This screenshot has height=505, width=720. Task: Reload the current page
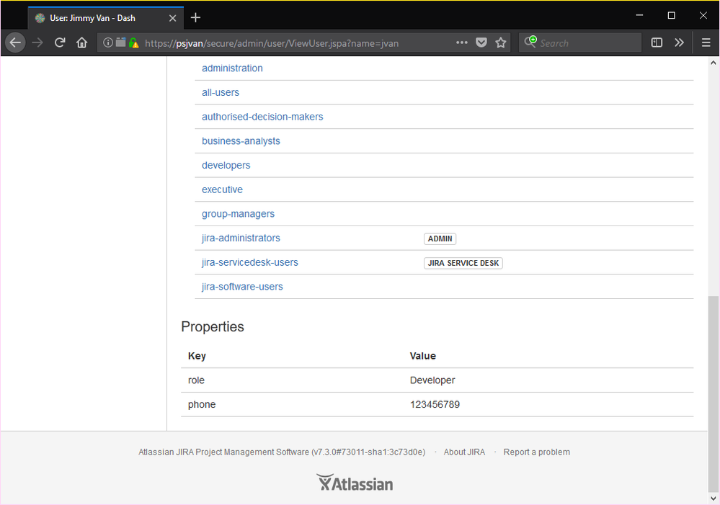[x=60, y=43]
